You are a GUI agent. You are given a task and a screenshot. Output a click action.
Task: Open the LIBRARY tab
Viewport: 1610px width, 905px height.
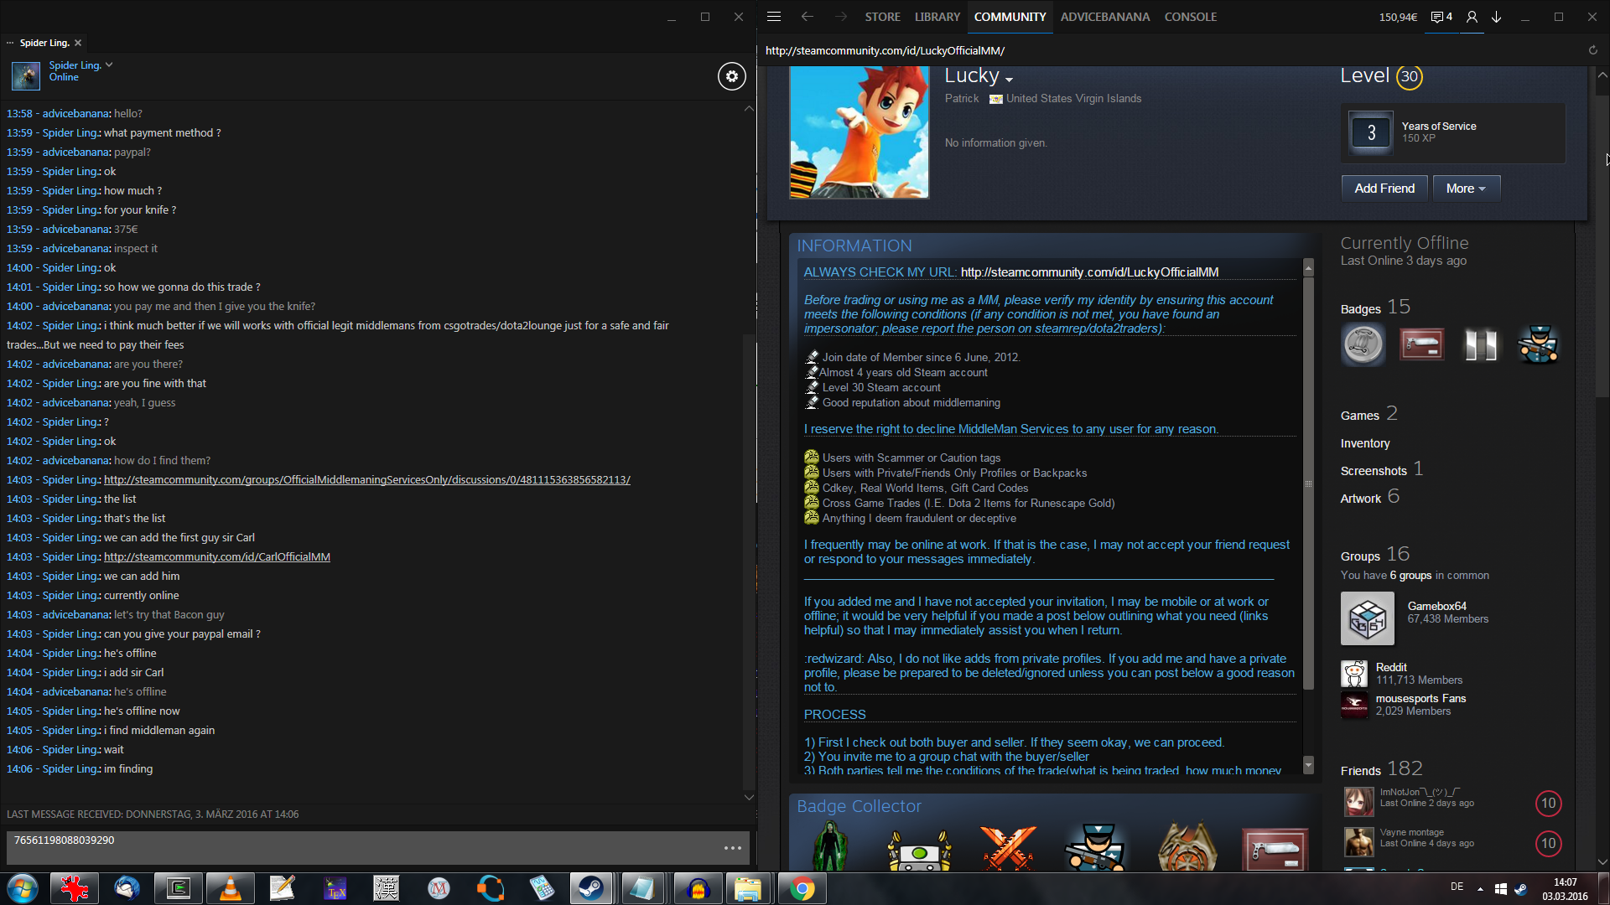coord(937,17)
